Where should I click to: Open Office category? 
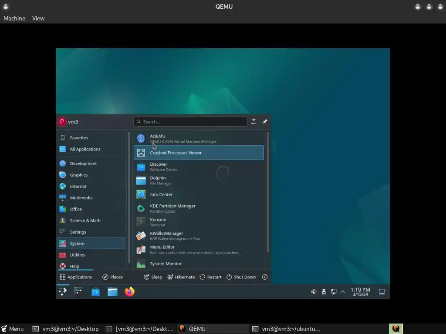pyautogui.click(x=91, y=209)
